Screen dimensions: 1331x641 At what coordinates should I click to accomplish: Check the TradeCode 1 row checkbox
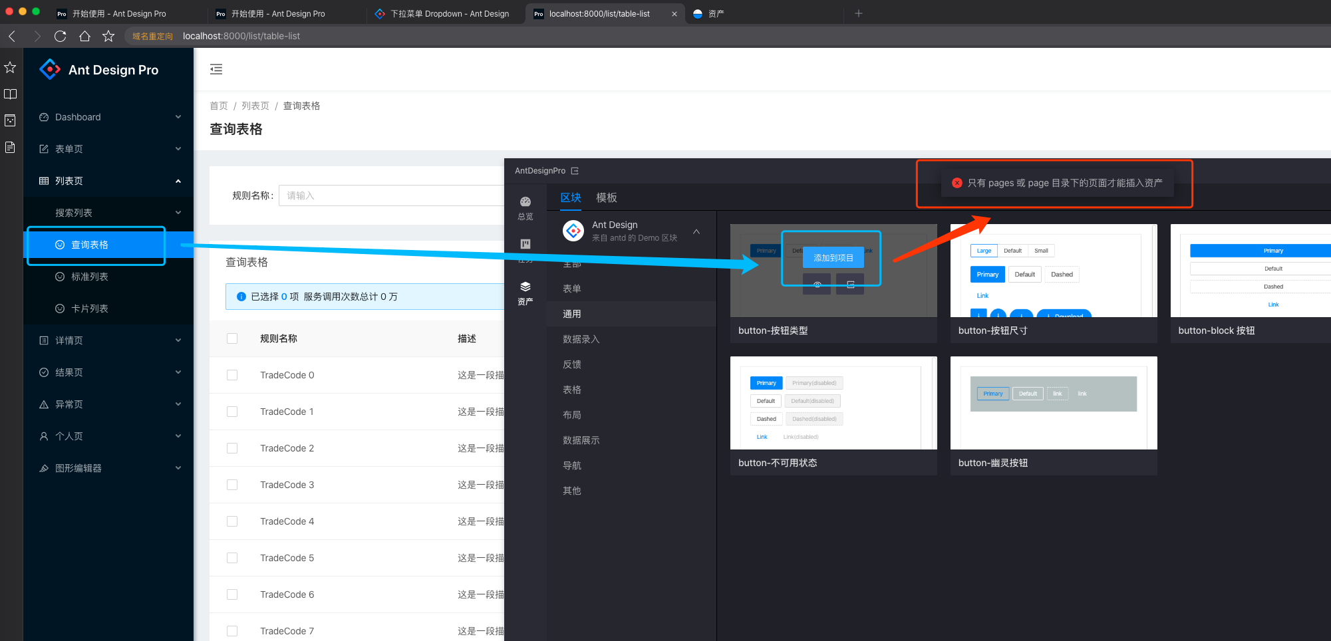232,412
